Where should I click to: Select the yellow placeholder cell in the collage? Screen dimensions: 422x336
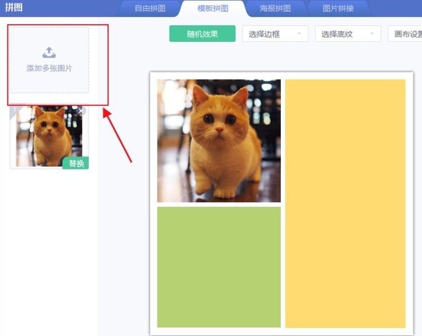click(x=345, y=203)
